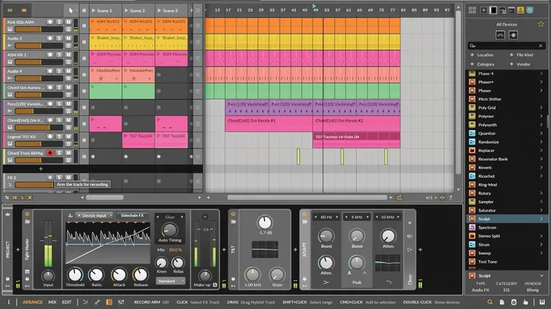Open the files panel icon in footer
Viewport: 551px width, 309px height.
tap(502, 302)
